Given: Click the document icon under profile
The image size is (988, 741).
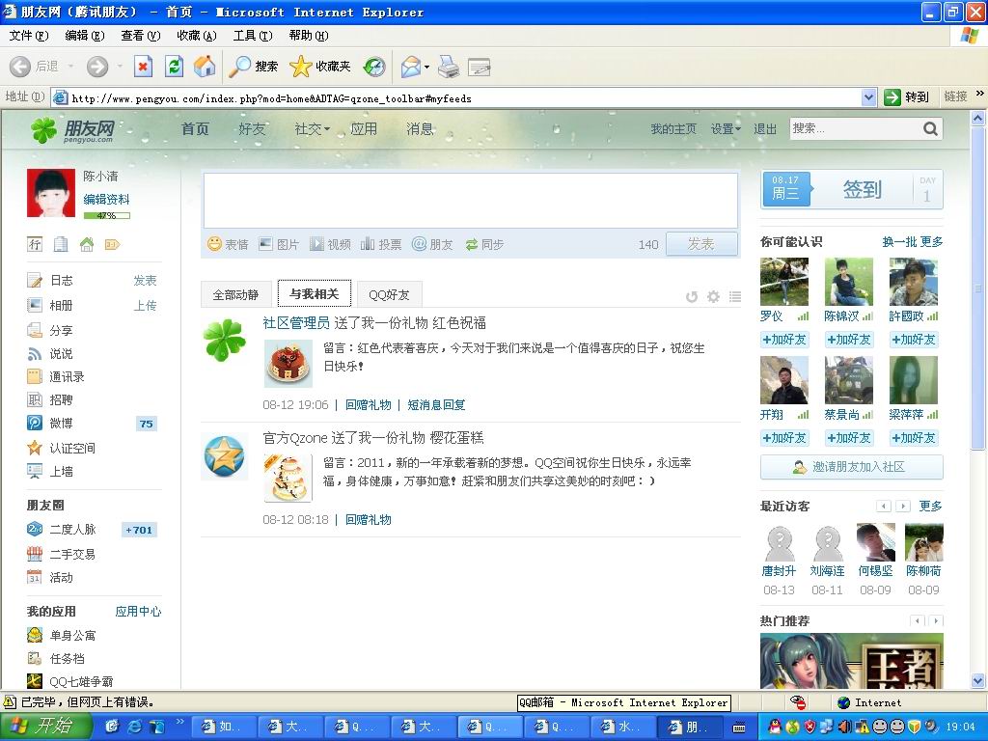Looking at the screenshot, I should [61, 244].
